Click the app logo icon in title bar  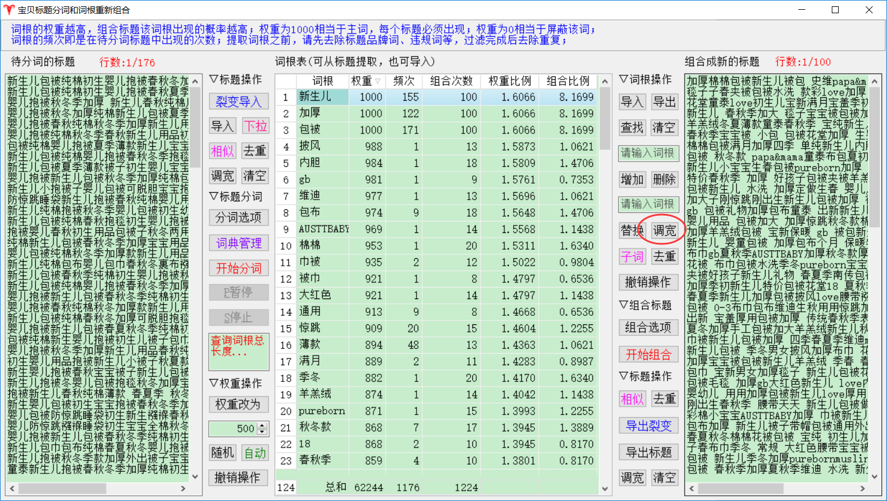9,10
